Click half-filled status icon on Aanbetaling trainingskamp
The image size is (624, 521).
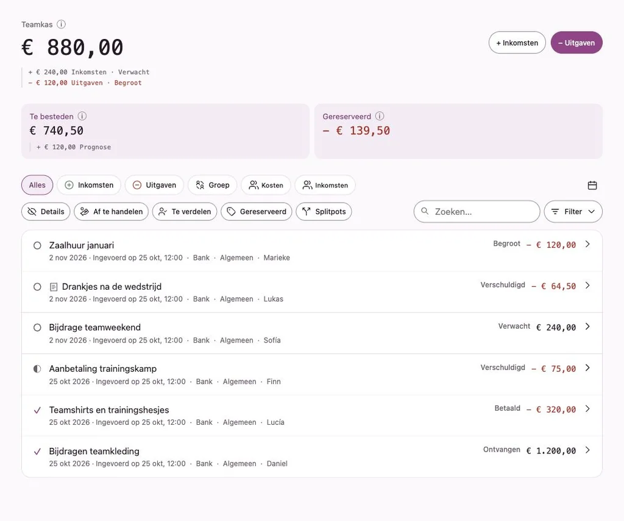[x=37, y=369]
